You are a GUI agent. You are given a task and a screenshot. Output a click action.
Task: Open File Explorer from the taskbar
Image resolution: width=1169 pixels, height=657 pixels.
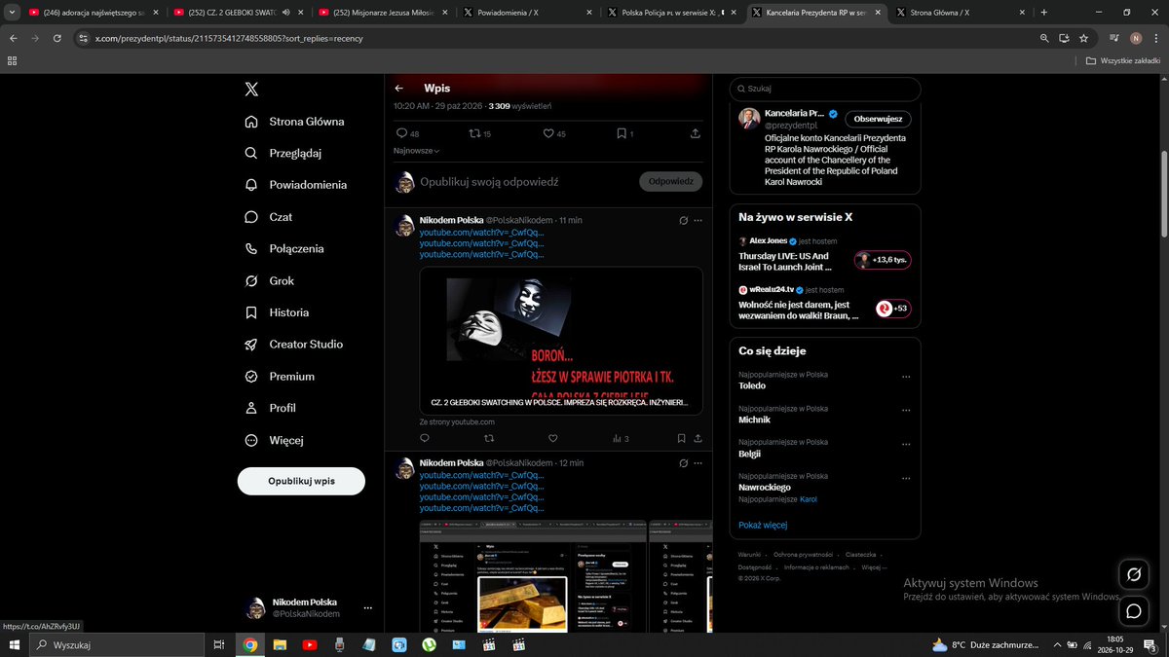coord(280,644)
